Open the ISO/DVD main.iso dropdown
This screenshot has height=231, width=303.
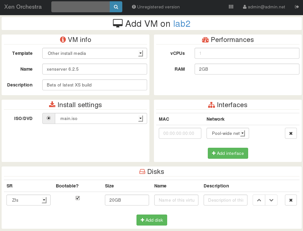pos(101,118)
